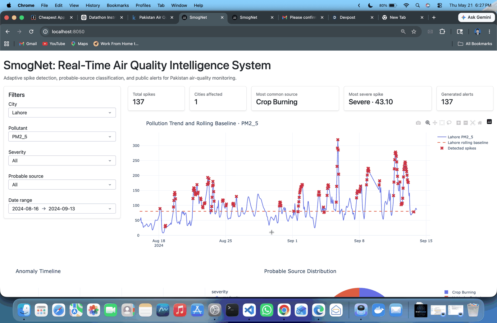The image size is (497, 323).
Task: Select the Pan tool in chart modebar
Action: (435, 123)
